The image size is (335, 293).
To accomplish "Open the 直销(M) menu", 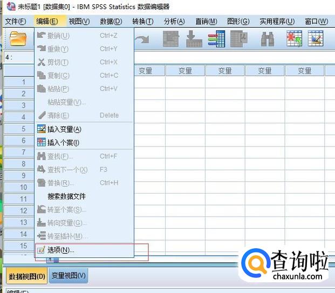I will [x=207, y=22].
